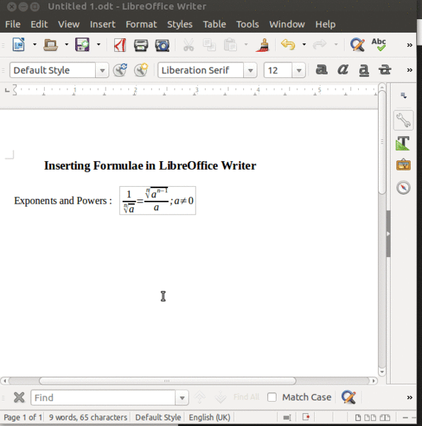Click the Update Style icon

point(120,70)
